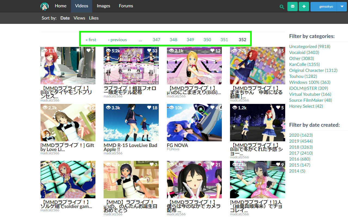Viewport: 348px width, 217px height.
Task: Filter videos created in 2018
Action: 301,147
